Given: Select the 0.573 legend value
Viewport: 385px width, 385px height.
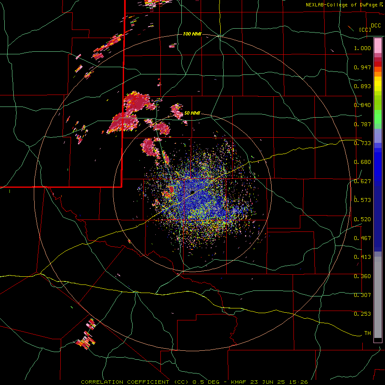Looking at the screenshot, I should tap(362, 200).
